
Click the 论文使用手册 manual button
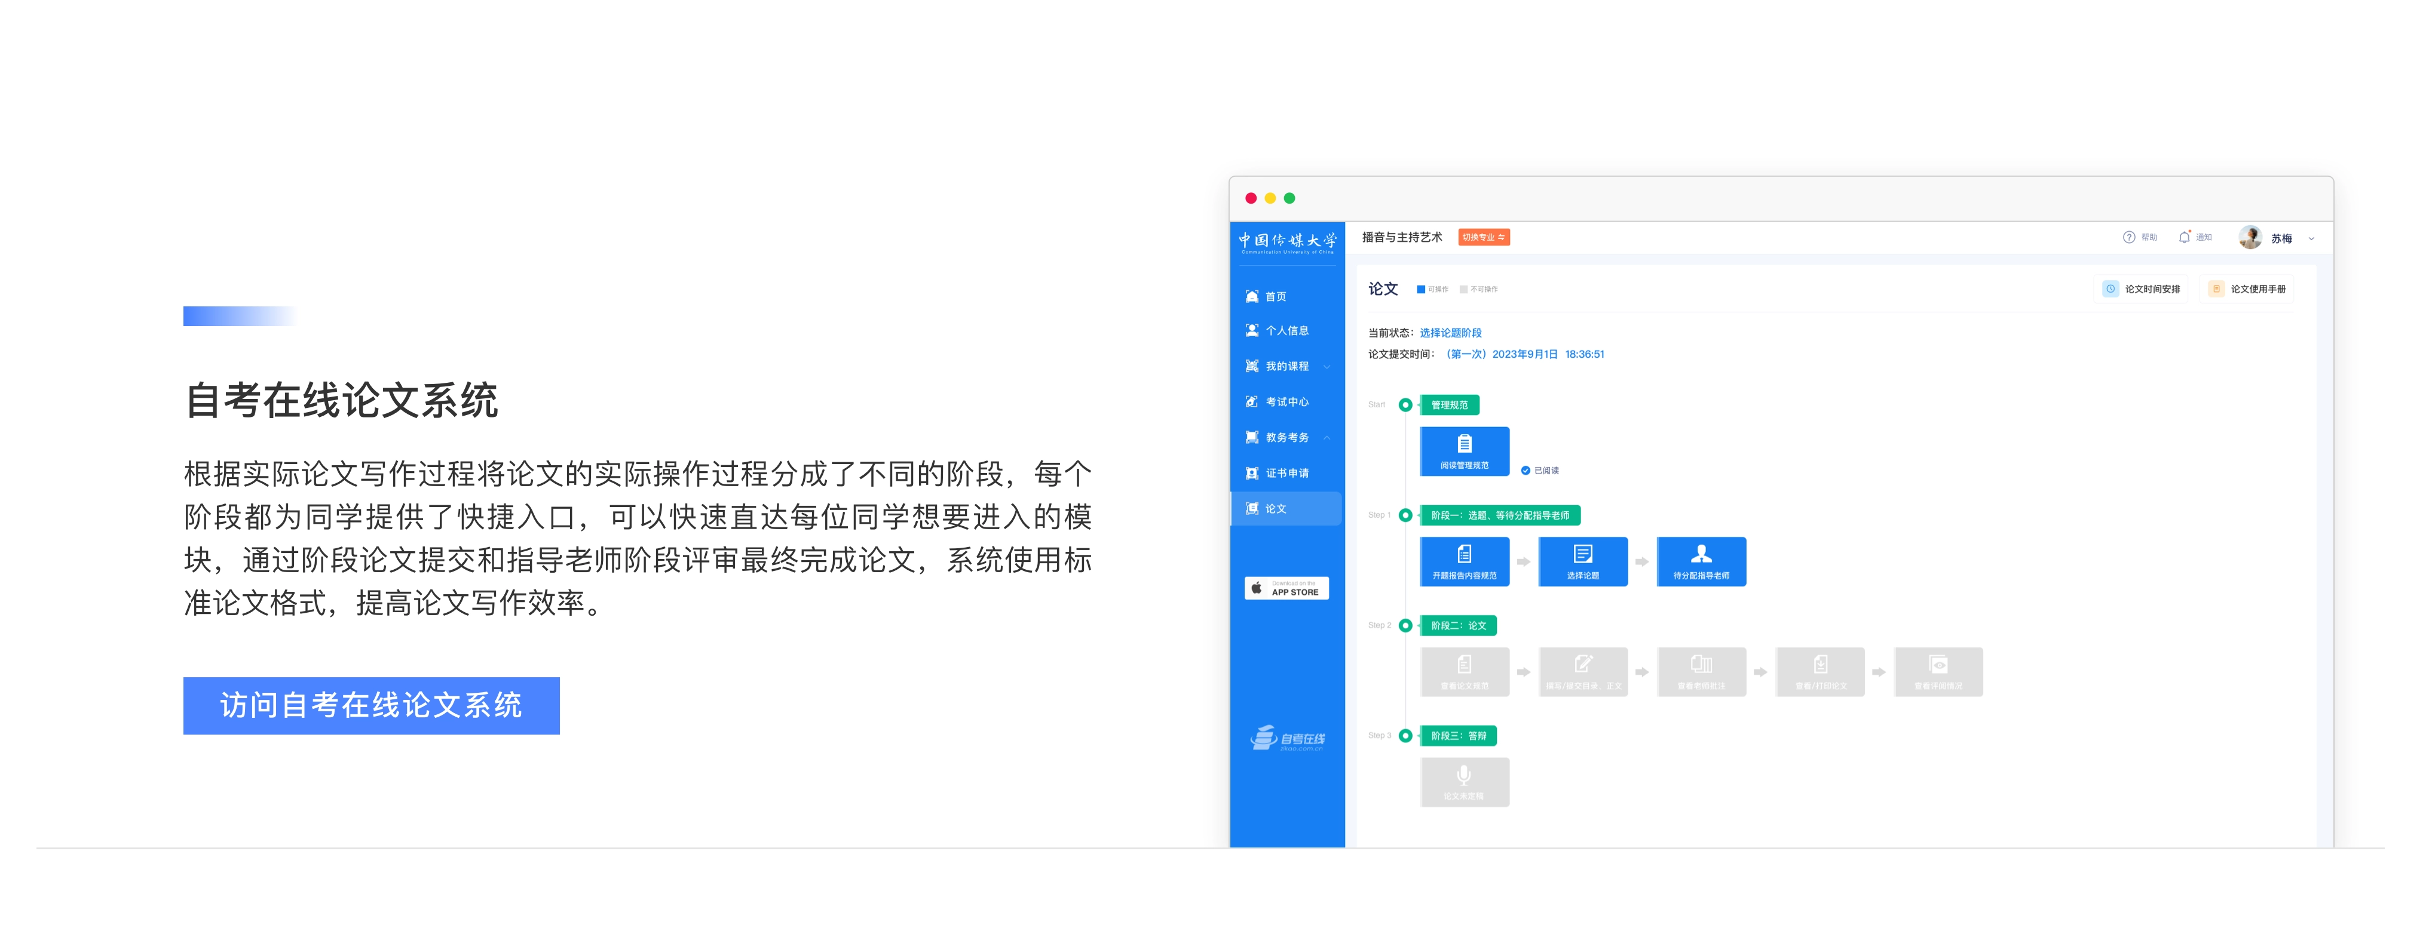click(x=2247, y=289)
